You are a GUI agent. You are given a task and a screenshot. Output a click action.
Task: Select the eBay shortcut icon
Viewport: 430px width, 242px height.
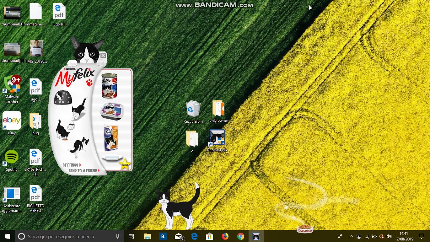(x=12, y=123)
